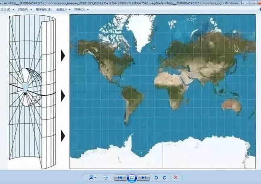Open the 文件(F) menu
This screenshot has height=184, width=261.
tap(8, 10)
